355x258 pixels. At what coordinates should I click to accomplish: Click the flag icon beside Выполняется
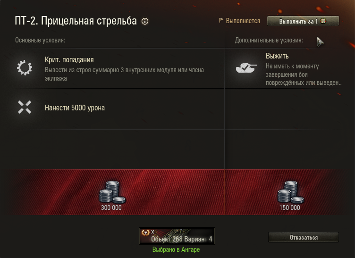[221, 21]
